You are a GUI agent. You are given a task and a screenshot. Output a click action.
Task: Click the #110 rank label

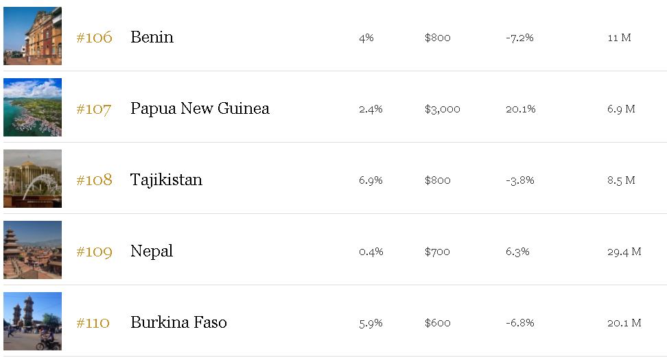click(93, 322)
